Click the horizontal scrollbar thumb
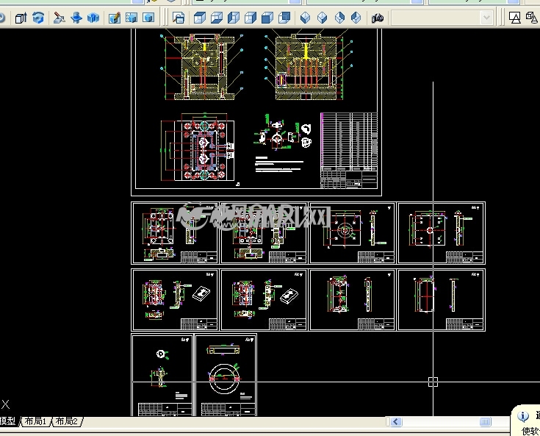 tap(485, 421)
